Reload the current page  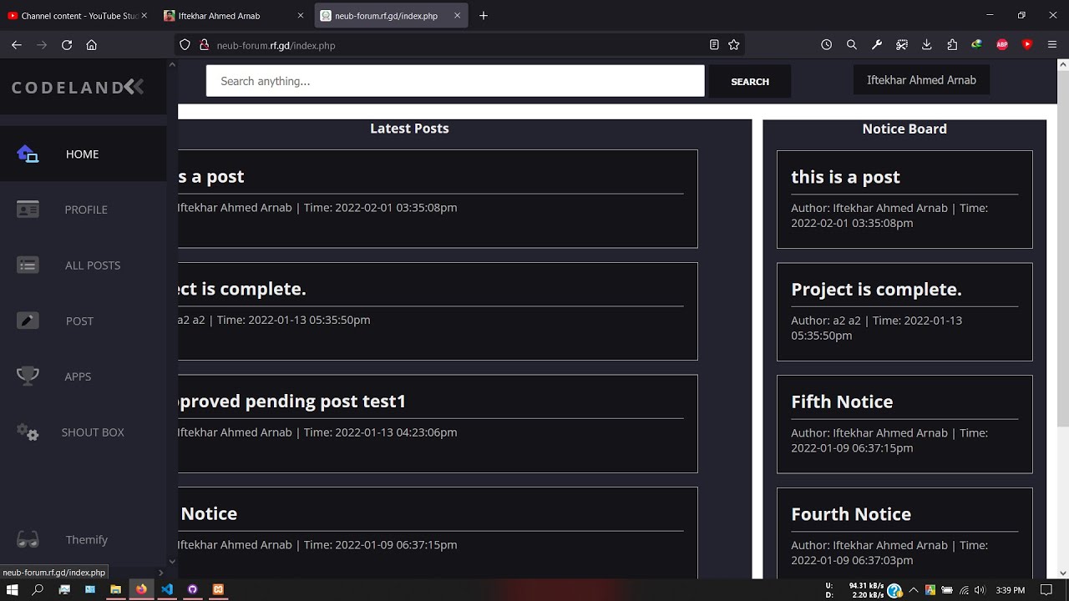(67, 45)
